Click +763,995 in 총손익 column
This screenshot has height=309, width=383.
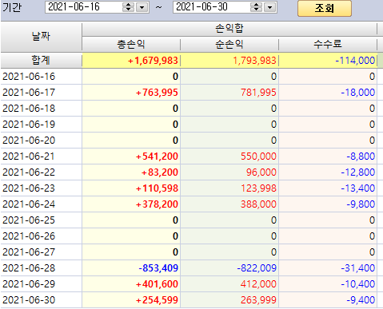click(131, 93)
